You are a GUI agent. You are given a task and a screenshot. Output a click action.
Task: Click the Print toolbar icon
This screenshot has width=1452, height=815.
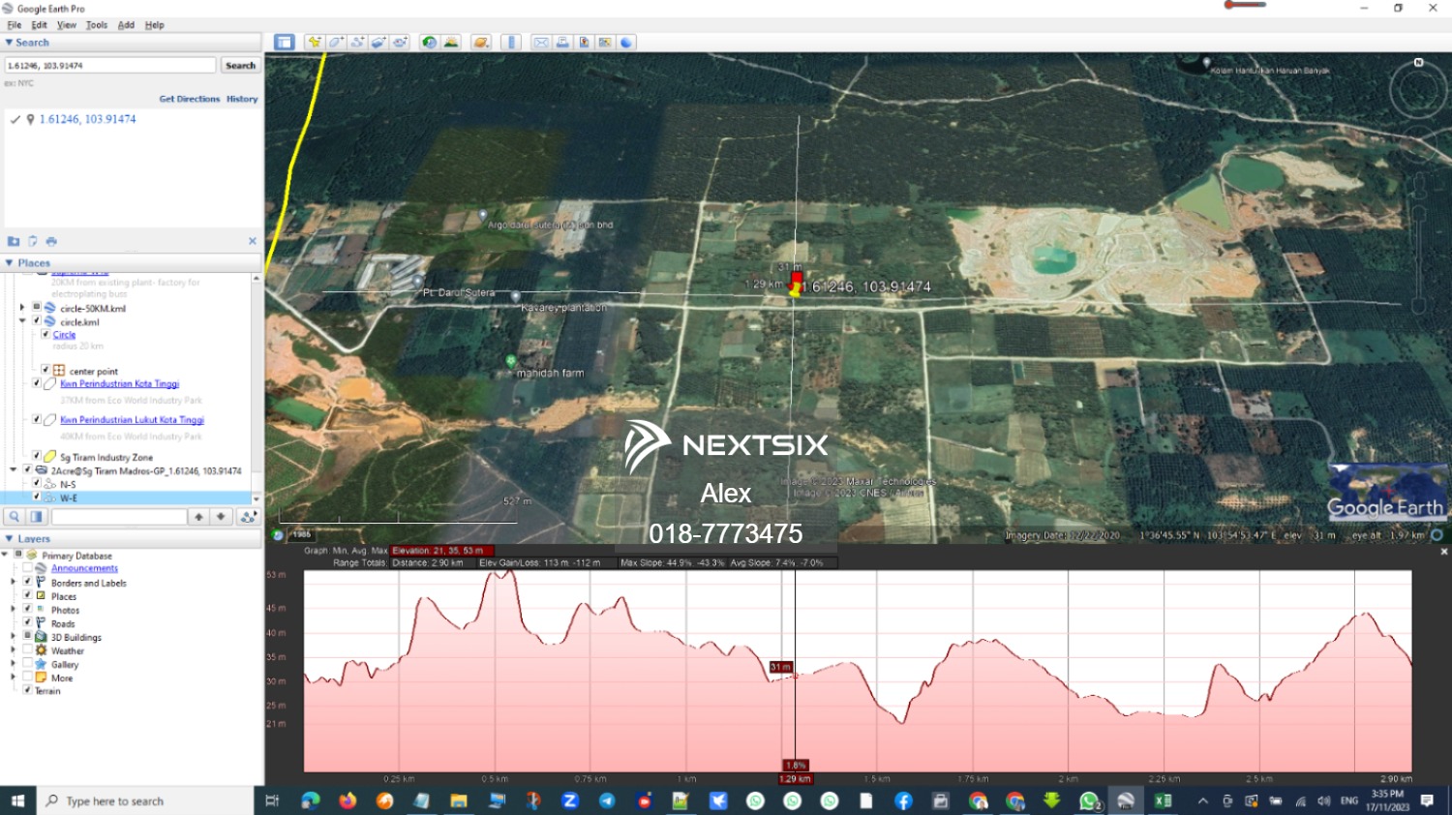[x=562, y=43]
